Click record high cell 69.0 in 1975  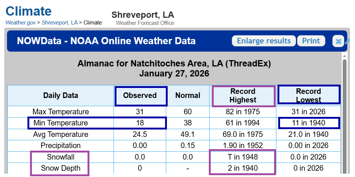(x=243, y=134)
